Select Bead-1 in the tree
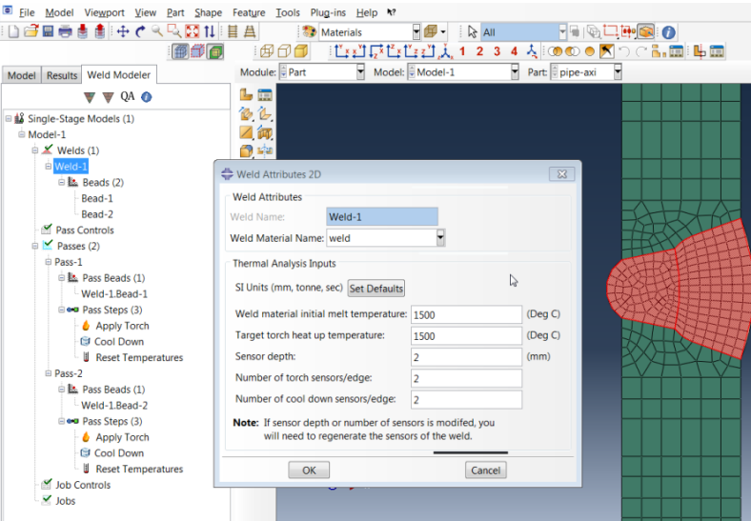The width and height of the screenshot is (751, 521). coord(97,198)
